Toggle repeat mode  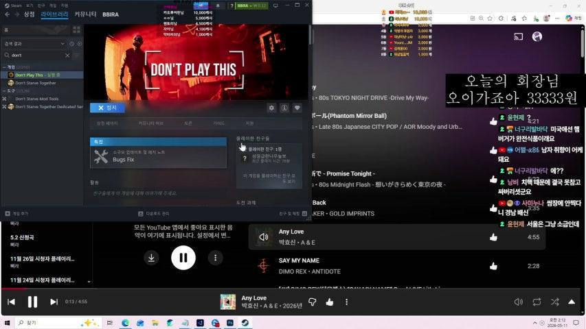[x=537, y=302]
